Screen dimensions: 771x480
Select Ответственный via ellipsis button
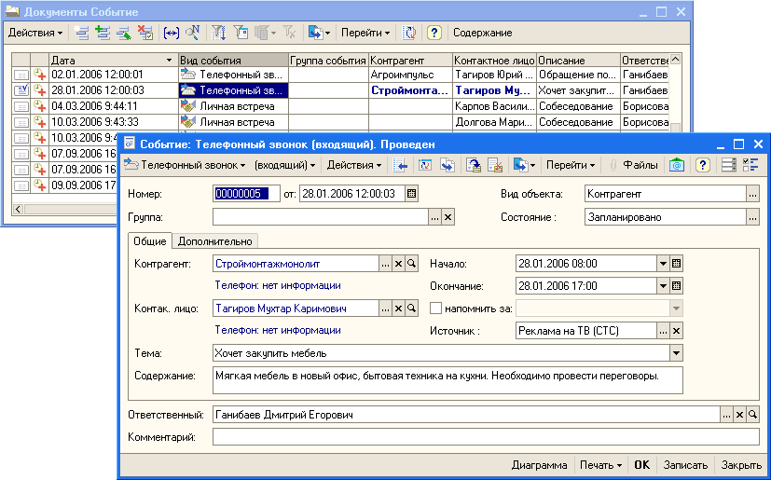pos(727,415)
